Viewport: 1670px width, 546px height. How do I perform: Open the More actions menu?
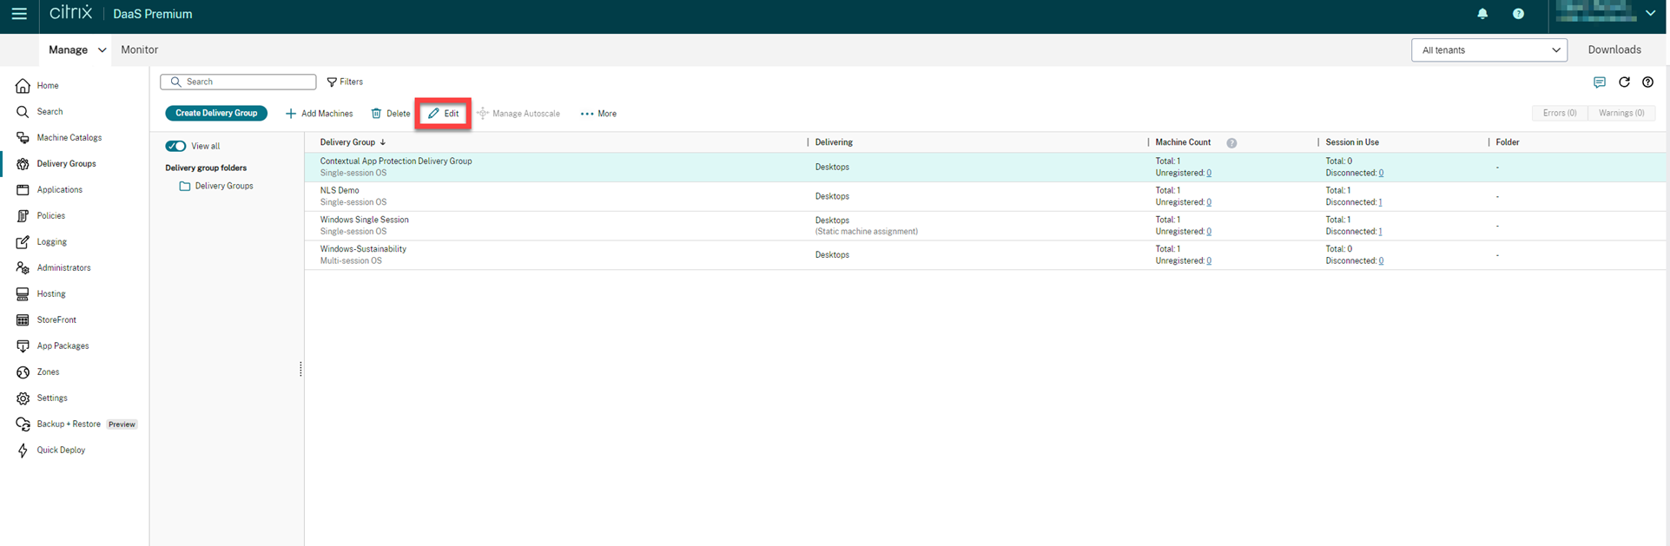(x=598, y=114)
